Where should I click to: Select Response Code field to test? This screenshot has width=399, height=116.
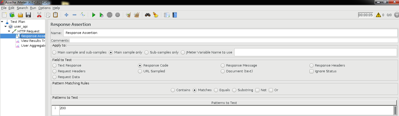153,66
